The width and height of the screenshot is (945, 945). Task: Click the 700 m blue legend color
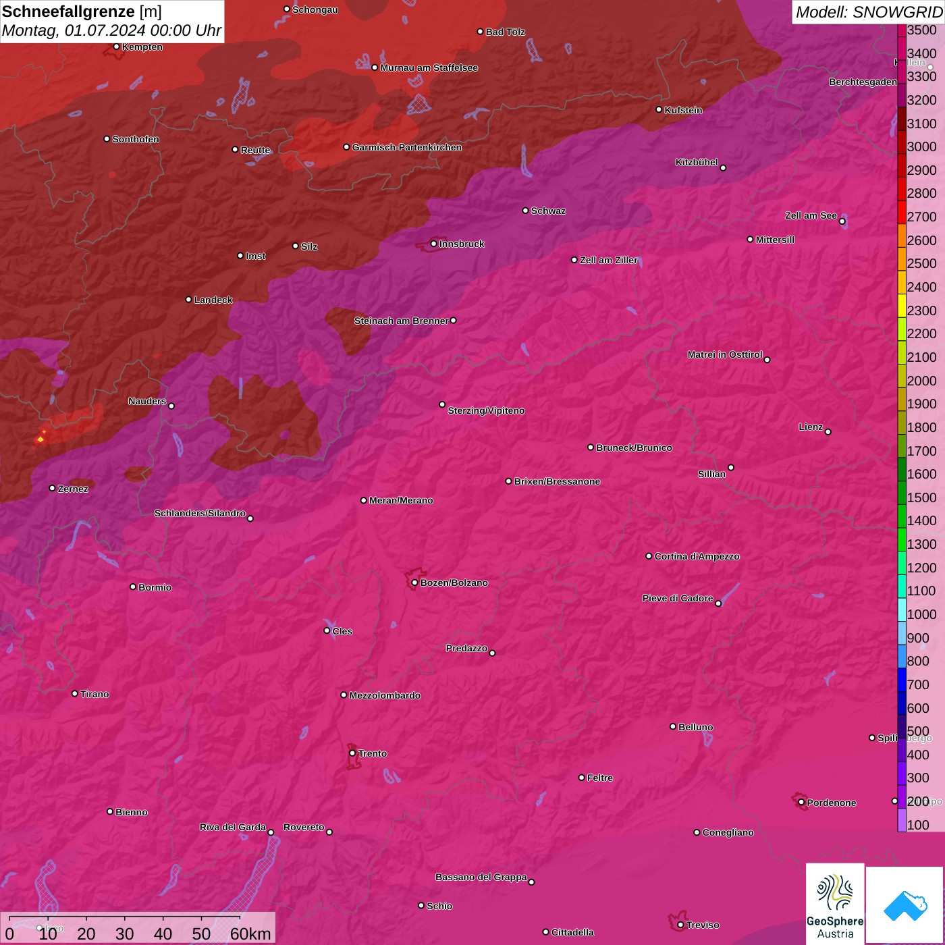(x=901, y=680)
